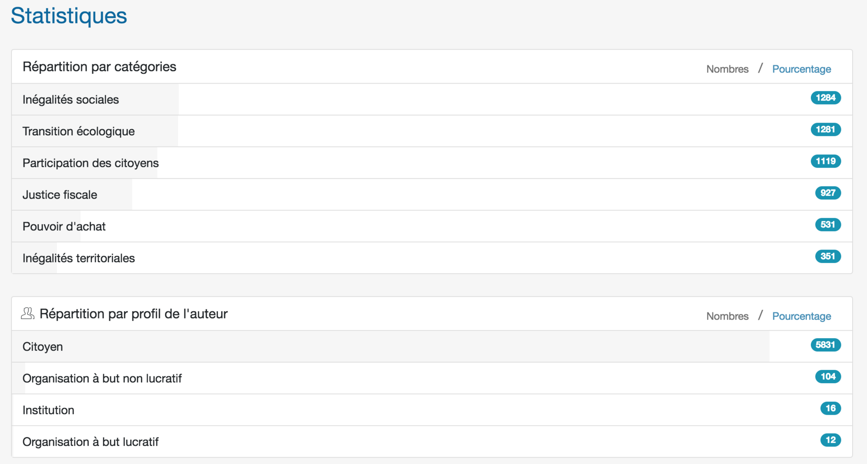Select the Justice fiscale row
867x464 pixels.
(x=60, y=195)
